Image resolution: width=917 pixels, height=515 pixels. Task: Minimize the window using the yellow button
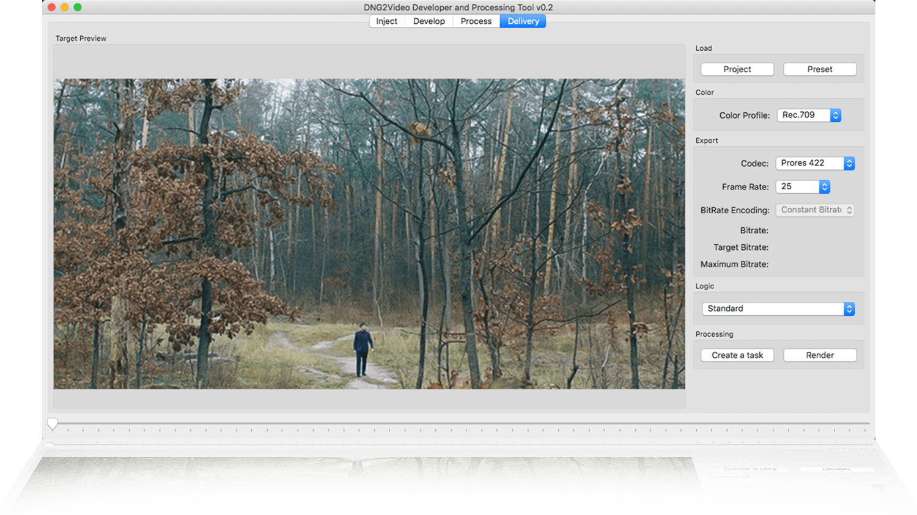[x=64, y=7]
